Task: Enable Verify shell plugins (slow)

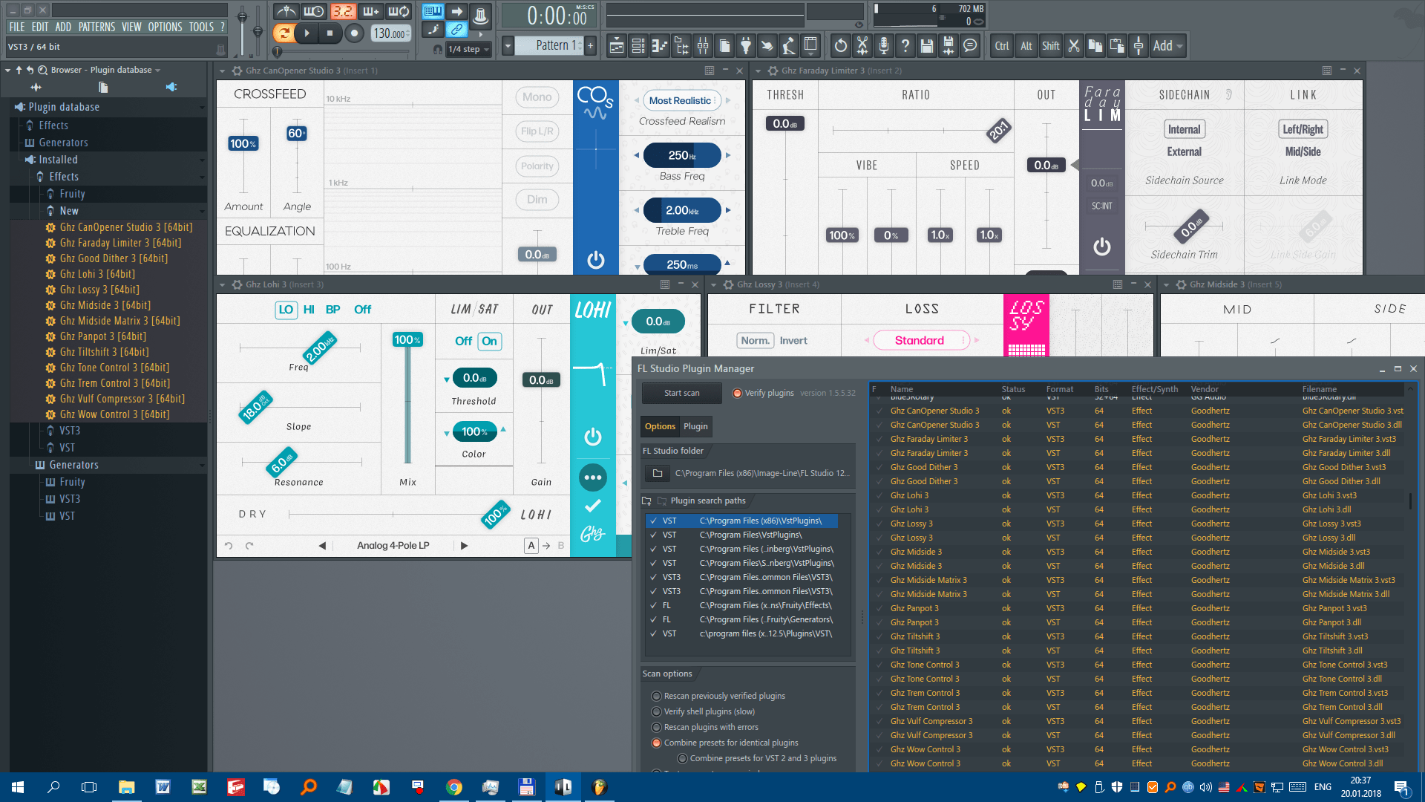Action: (x=656, y=712)
